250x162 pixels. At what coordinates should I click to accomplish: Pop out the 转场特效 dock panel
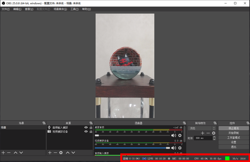pos(215,123)
